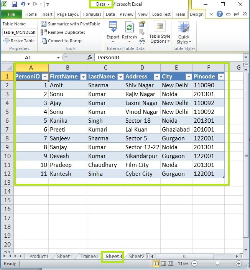Open Pincode column filter dropdown

221,77
